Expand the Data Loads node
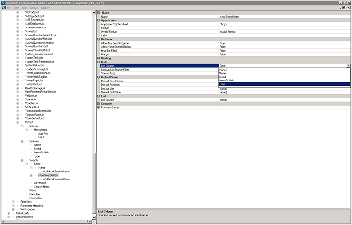 pyautogui.click(x=9, y=213)
